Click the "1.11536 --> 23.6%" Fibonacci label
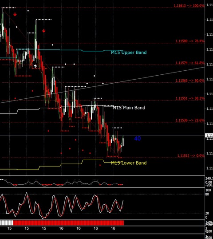Screen dimensions: 213x239 [x=190, y=120]
